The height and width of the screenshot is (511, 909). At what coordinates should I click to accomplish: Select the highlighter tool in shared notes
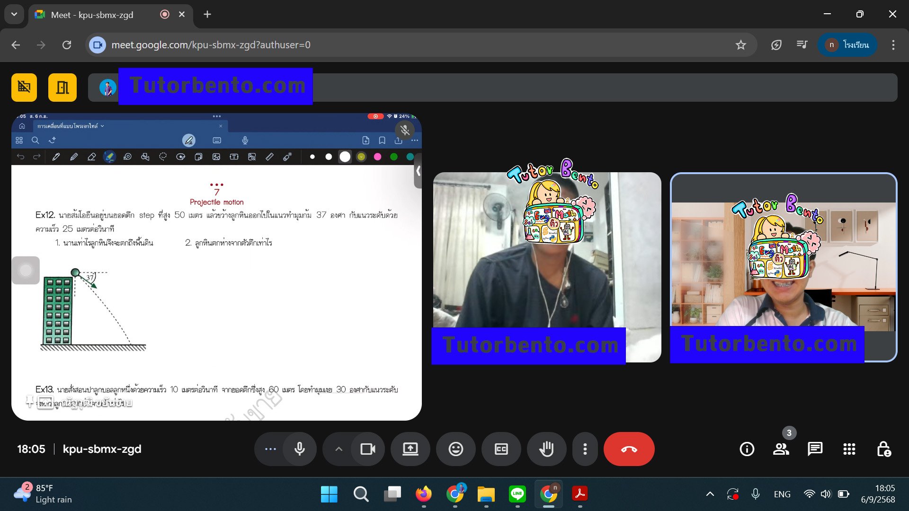(109, 157)
